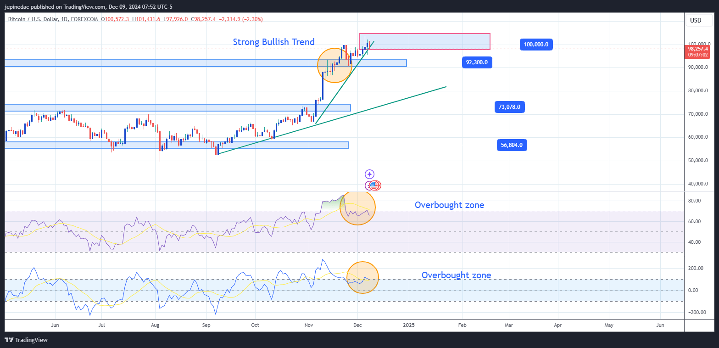This screenshot has width=719, height=348.
Task: Select the pink-bordered resistance rectangle
Action: coord(425,41)
